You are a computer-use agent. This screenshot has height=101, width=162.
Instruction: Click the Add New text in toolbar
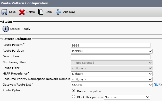coord(69,12)
